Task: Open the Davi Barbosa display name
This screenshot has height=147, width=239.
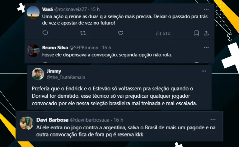Action: pos(50,120)
